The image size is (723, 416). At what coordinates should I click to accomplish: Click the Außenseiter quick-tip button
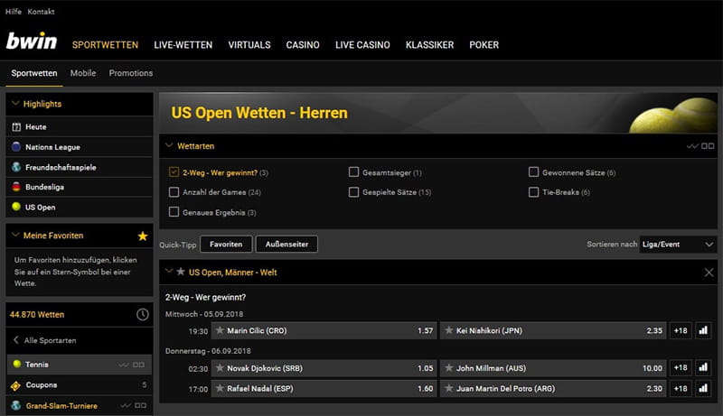coord(286,245)
